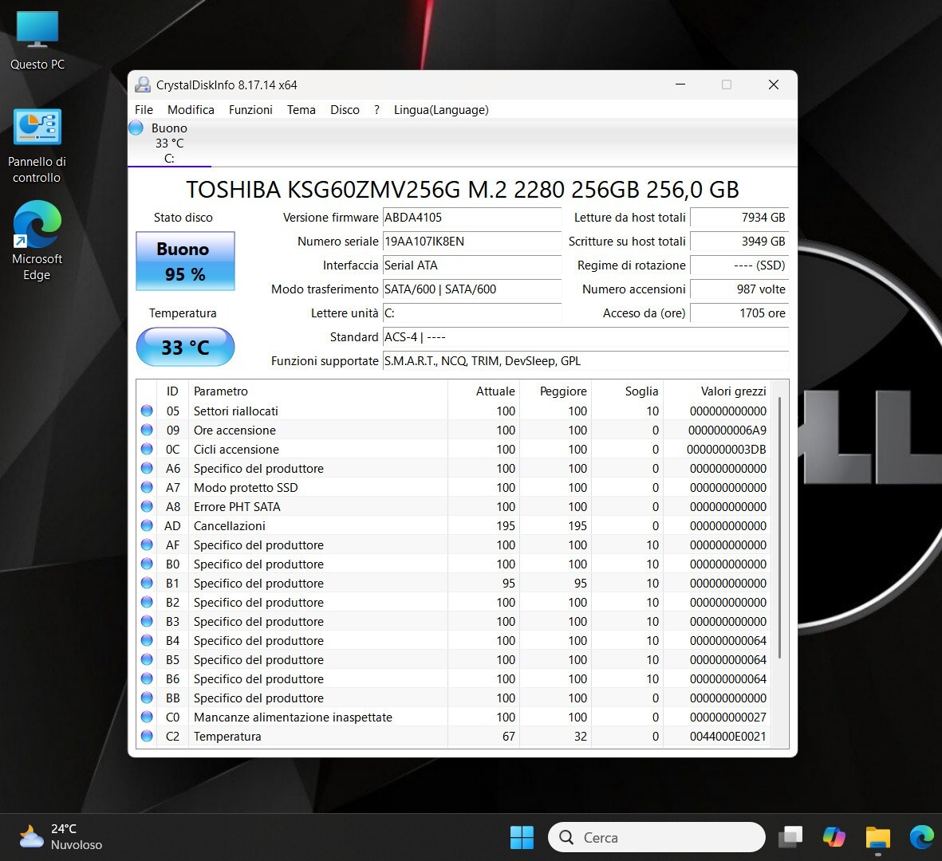
Task: Open the Funzioni menu
Action: point(250,110)
